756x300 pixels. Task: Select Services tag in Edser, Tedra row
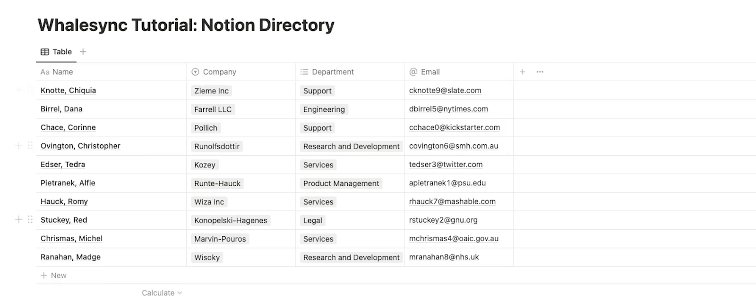click(318, 165)
